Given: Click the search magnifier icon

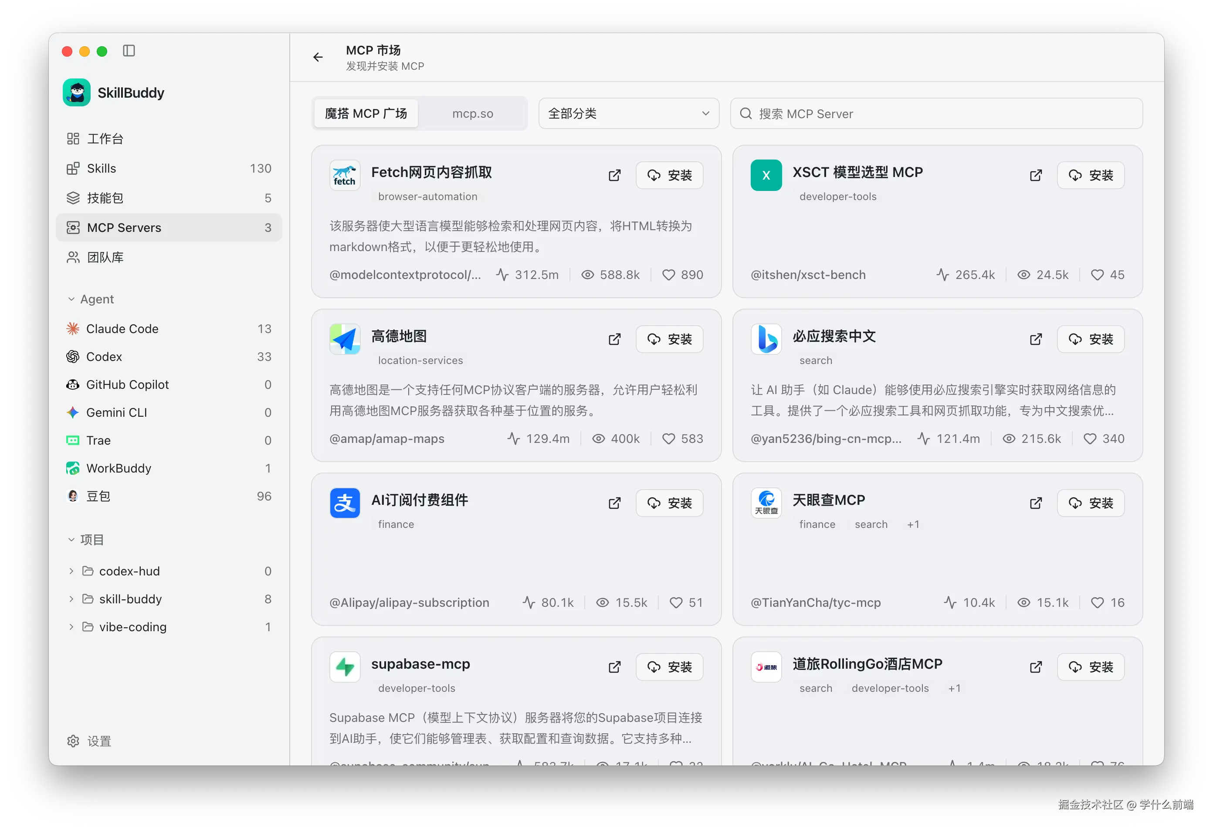Looking at the screenshot, I should (746, 113).
